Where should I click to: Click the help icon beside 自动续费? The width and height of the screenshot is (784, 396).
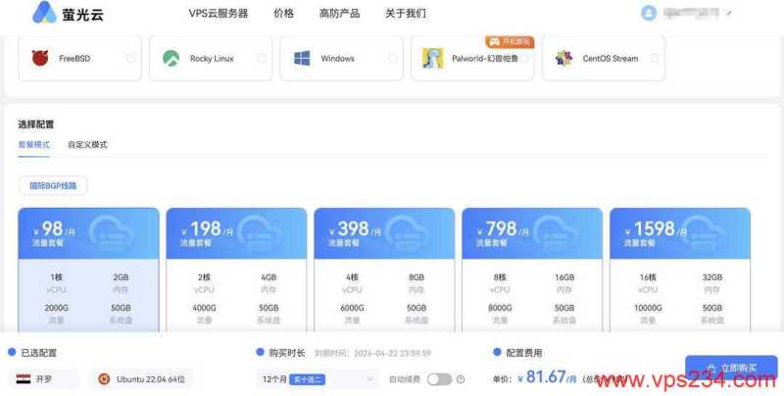461,379
